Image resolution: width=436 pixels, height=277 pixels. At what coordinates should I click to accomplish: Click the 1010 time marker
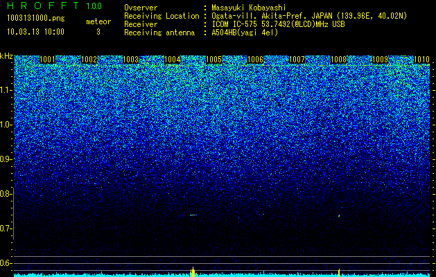(x=422, y=60)
